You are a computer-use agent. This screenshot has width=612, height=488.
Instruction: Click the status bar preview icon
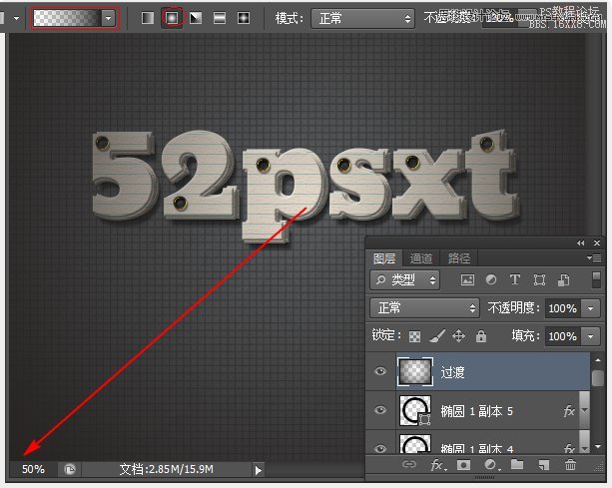point(70,469)
